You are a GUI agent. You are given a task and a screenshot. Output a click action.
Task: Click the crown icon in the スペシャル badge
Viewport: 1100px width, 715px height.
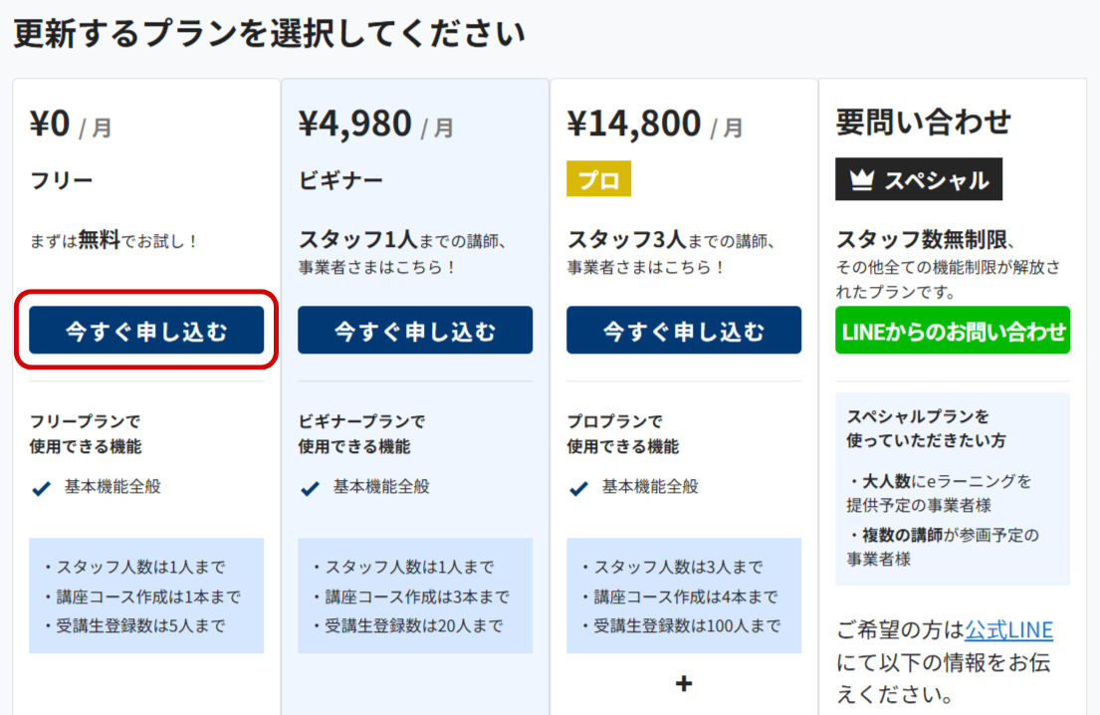tap(862, 180)
